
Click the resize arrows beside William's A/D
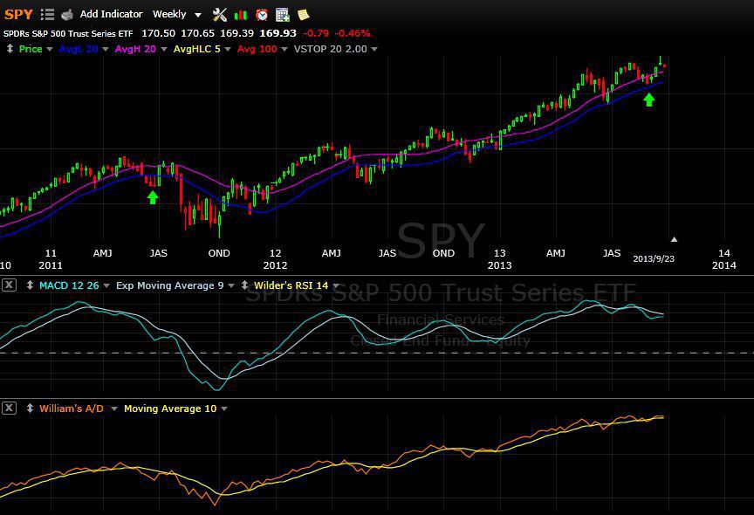click(x=30, y=409)
